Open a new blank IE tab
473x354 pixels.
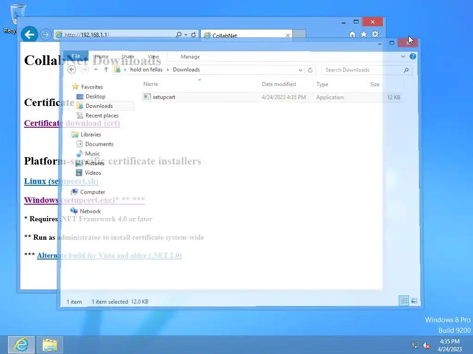point(299,34)
